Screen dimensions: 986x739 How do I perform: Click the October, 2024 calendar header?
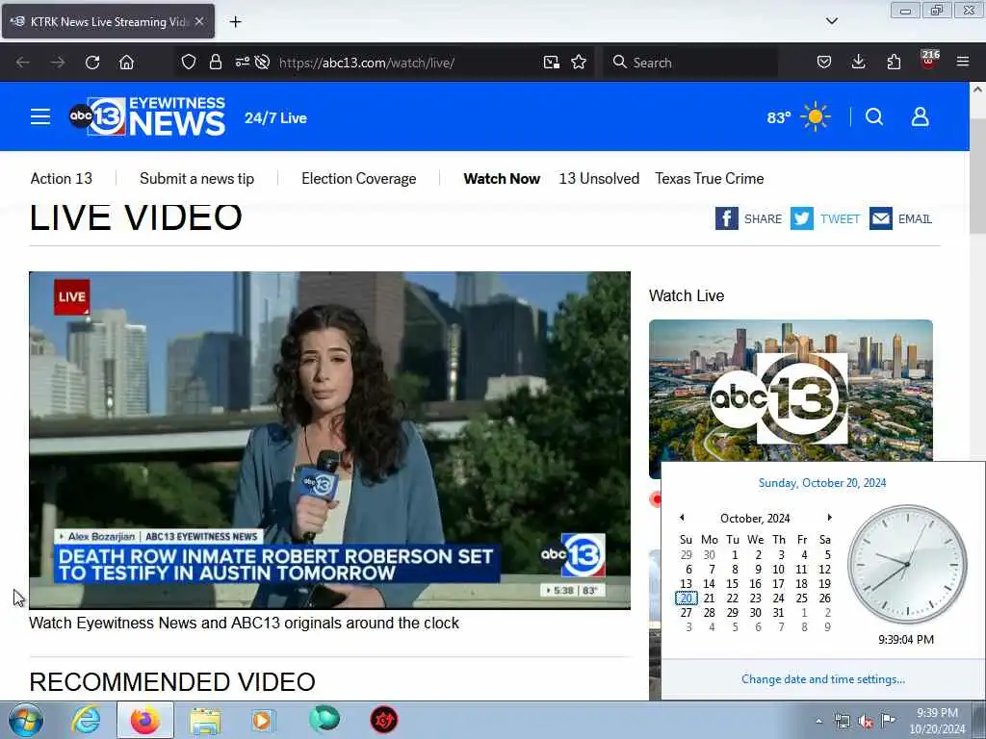point(755,518)
